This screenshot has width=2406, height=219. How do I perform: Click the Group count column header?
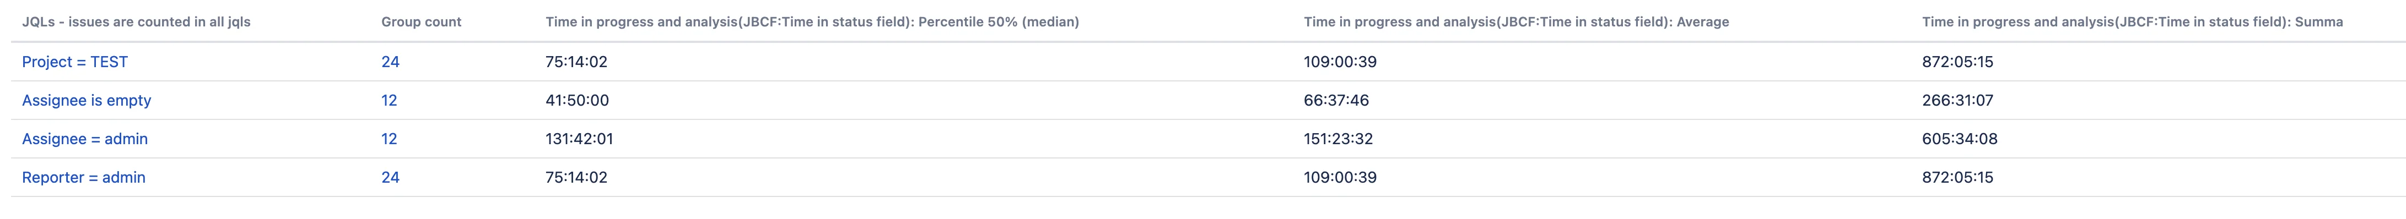[x=421, y=21]
